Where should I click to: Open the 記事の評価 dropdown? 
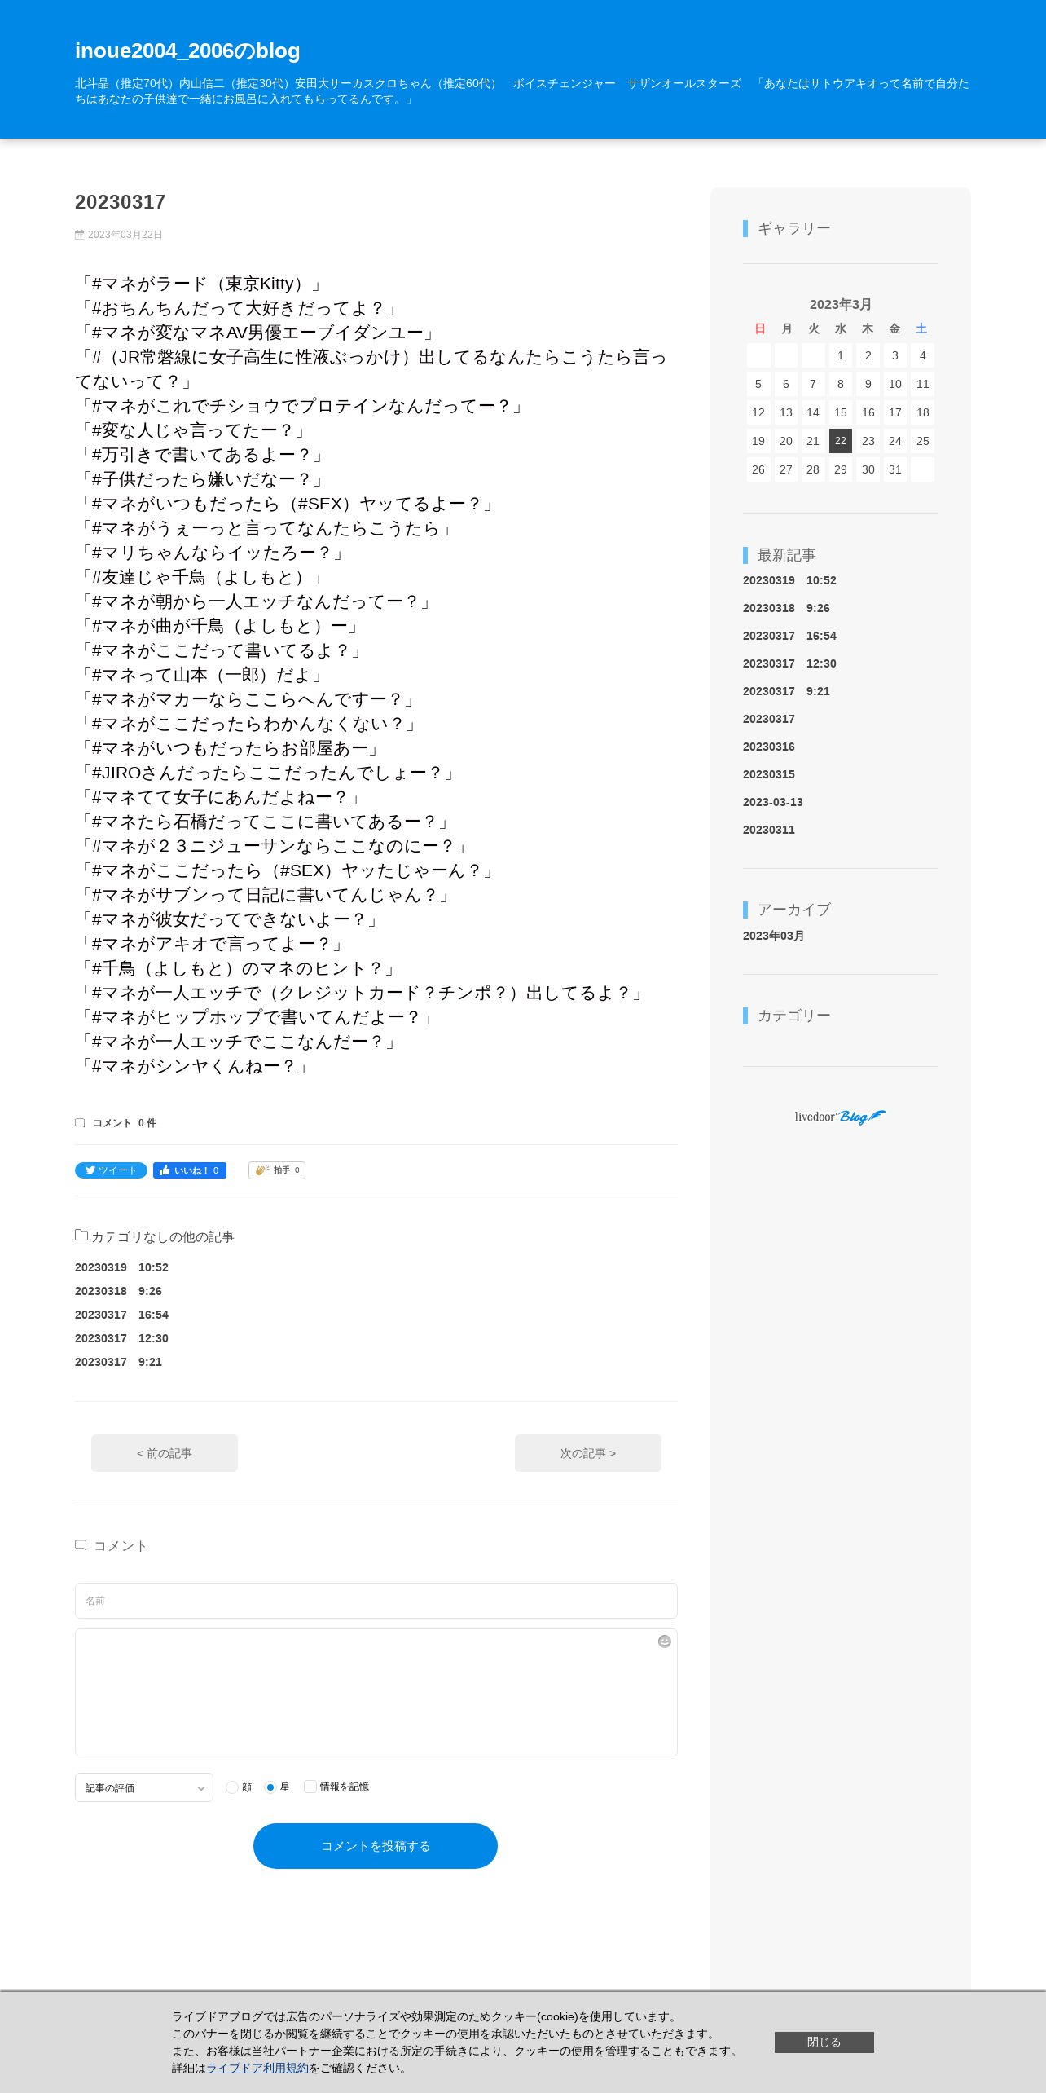tap(144, 1787)
